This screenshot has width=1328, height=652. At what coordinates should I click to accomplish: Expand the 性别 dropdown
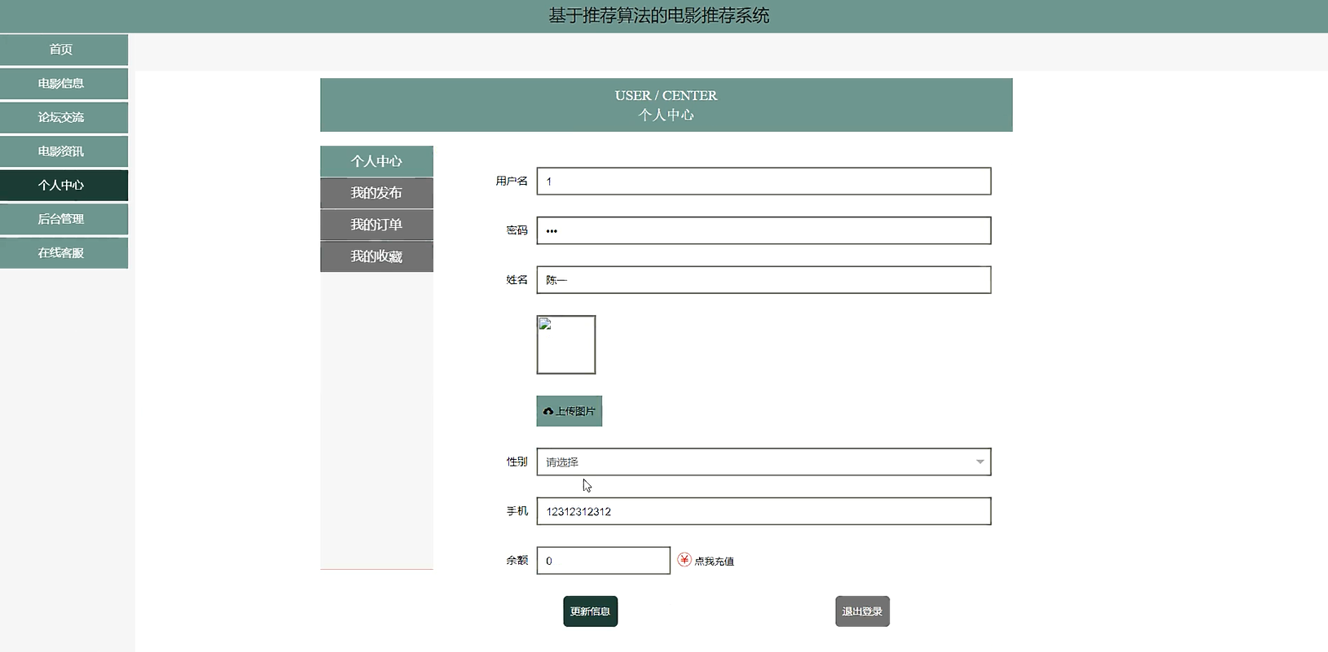pos(763,462)
